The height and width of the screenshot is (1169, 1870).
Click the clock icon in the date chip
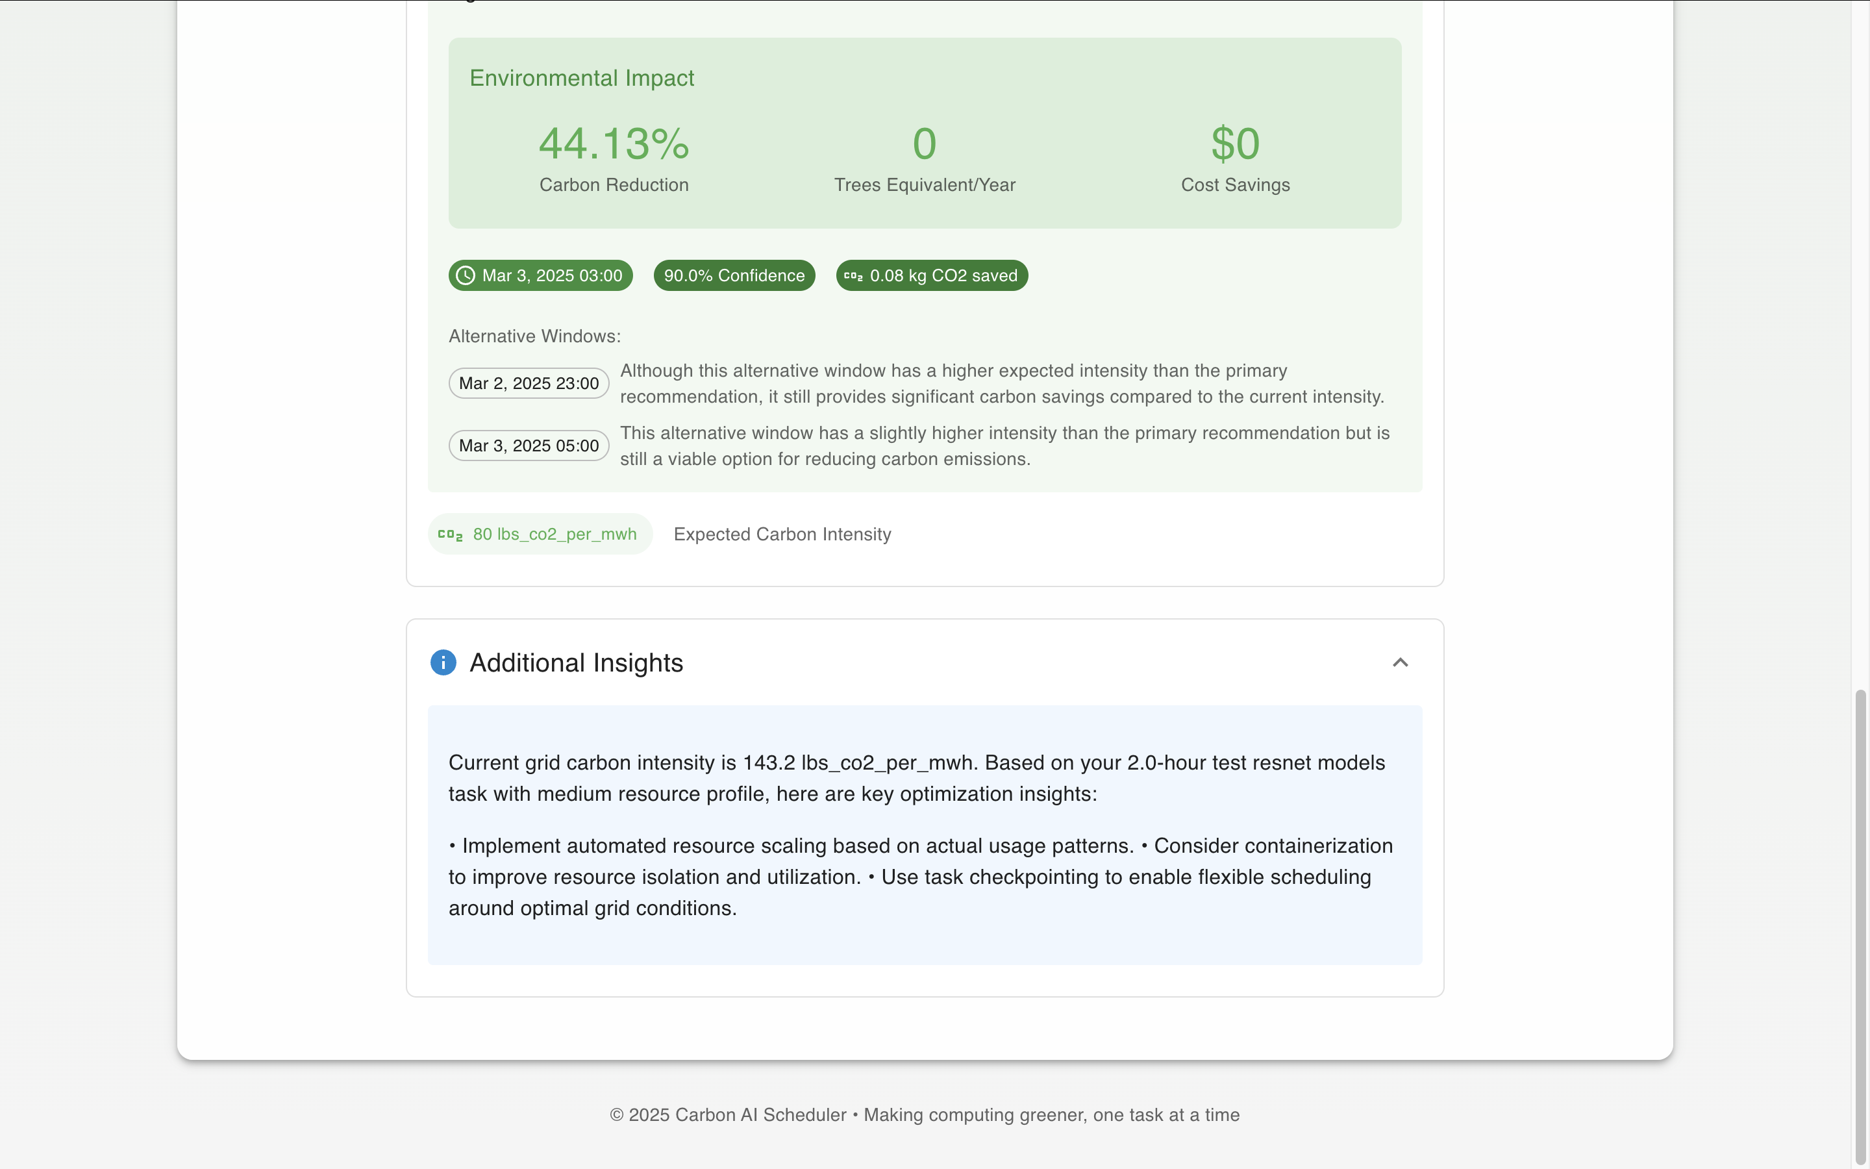[x=465, y=276]
